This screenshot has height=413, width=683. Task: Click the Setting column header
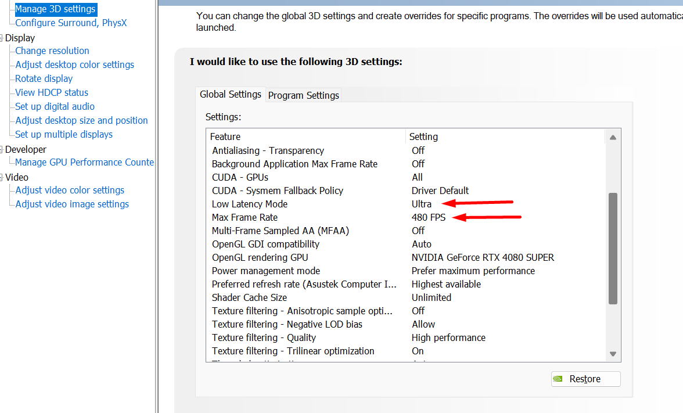[x=505, y=137]
